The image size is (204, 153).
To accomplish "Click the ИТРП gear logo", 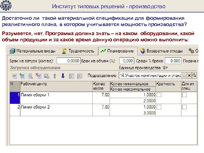I will [6, 5].
